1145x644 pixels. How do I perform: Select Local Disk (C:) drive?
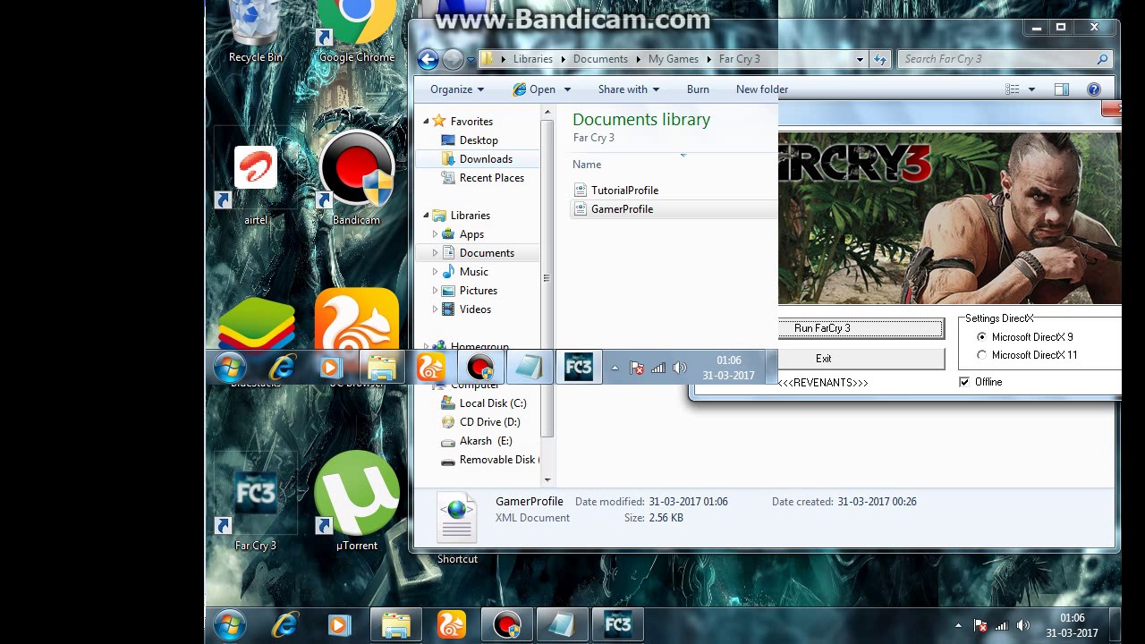(493, 403)
